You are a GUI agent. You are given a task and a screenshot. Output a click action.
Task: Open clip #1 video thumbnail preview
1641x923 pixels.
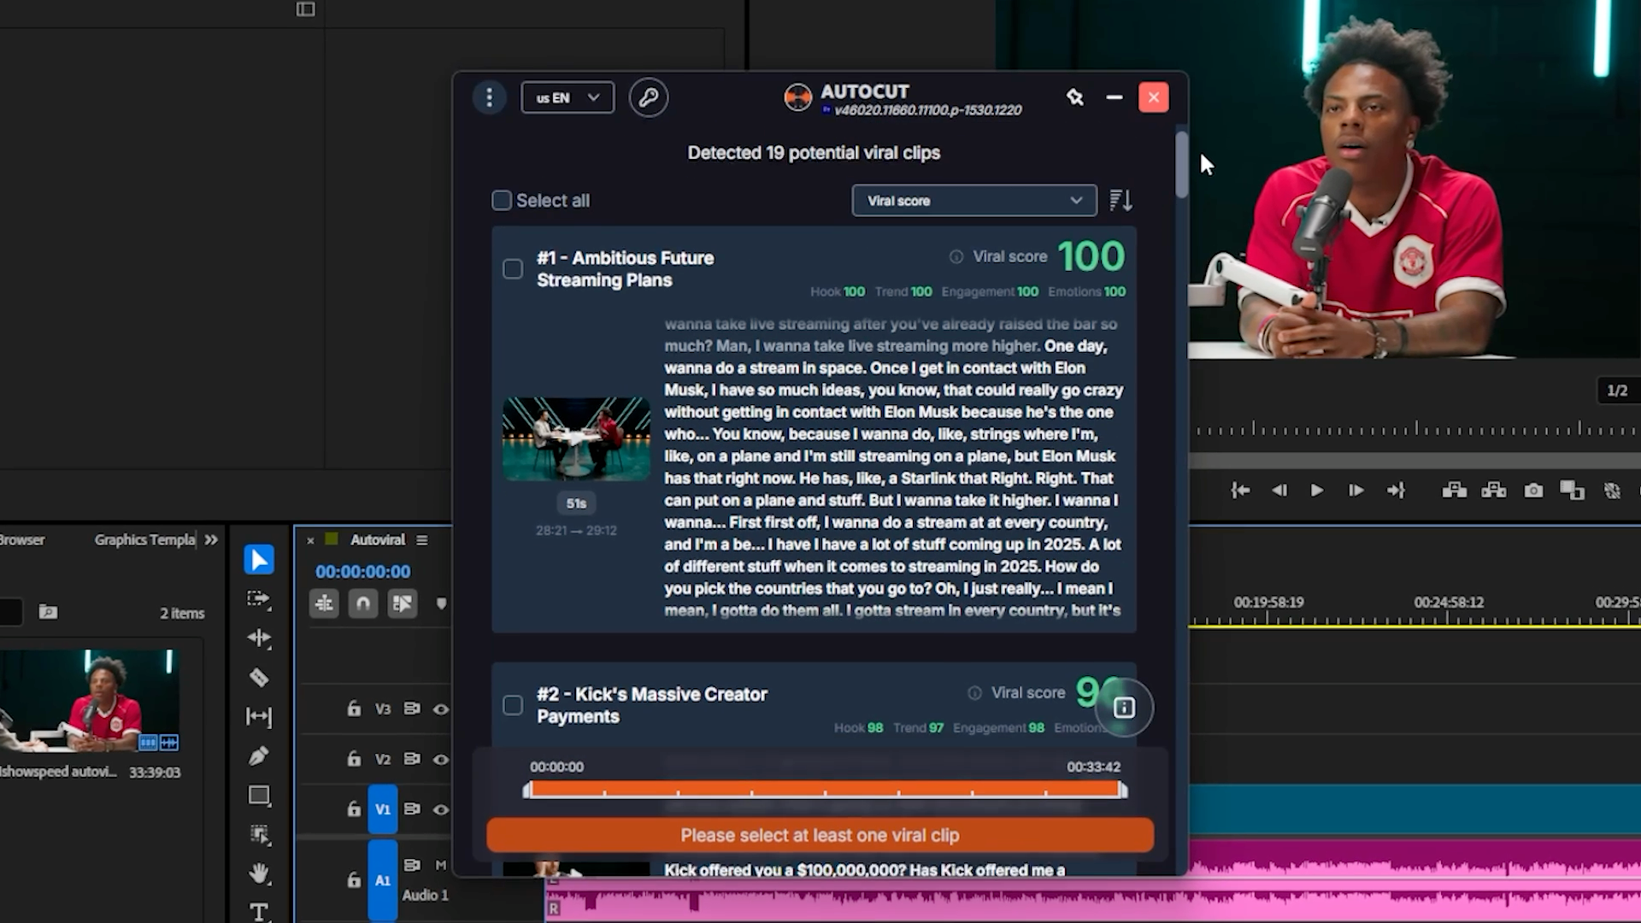point(576,438)
